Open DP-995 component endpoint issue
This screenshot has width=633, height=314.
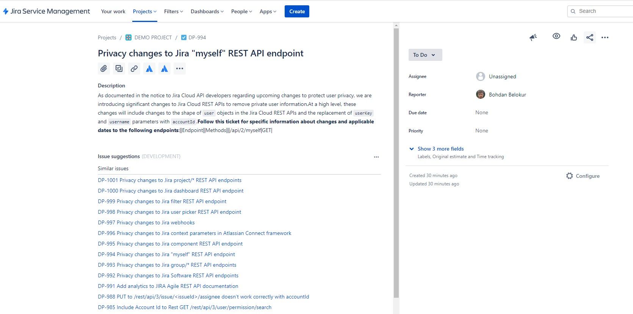[170, 244]
